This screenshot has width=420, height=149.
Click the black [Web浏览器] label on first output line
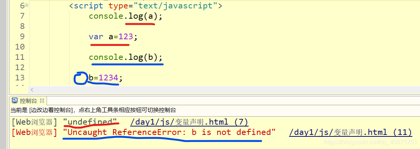click(34, 122)
